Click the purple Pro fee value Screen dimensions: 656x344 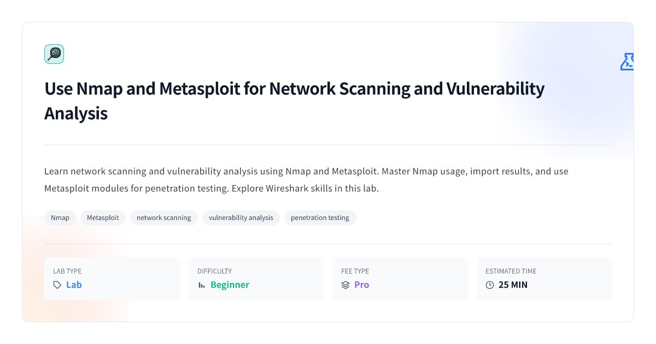coord(361,285)
